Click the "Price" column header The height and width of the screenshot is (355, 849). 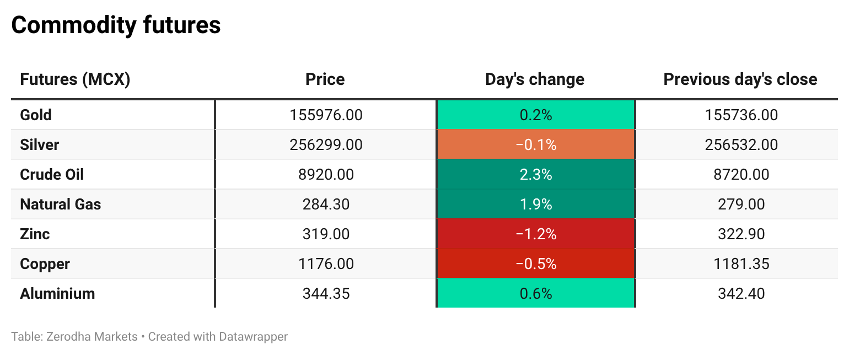coord(325,79)
